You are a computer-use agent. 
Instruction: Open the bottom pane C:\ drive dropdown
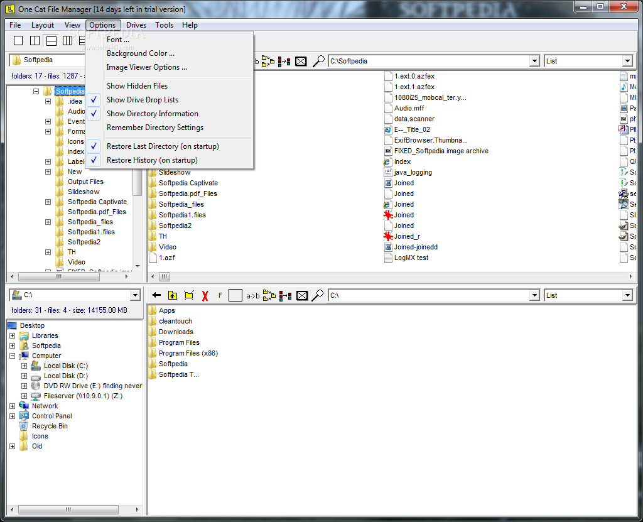(136, 295)
